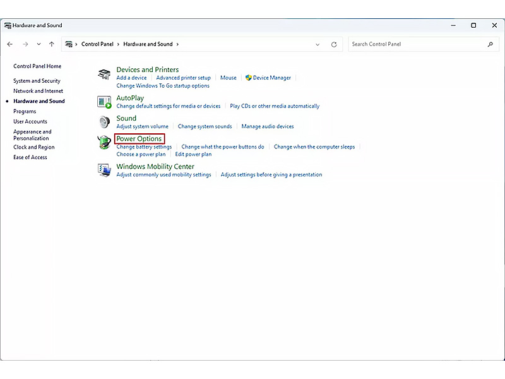505x379 pixels.
Task: Click the Sound speaker icon
Action: (104, 122)
